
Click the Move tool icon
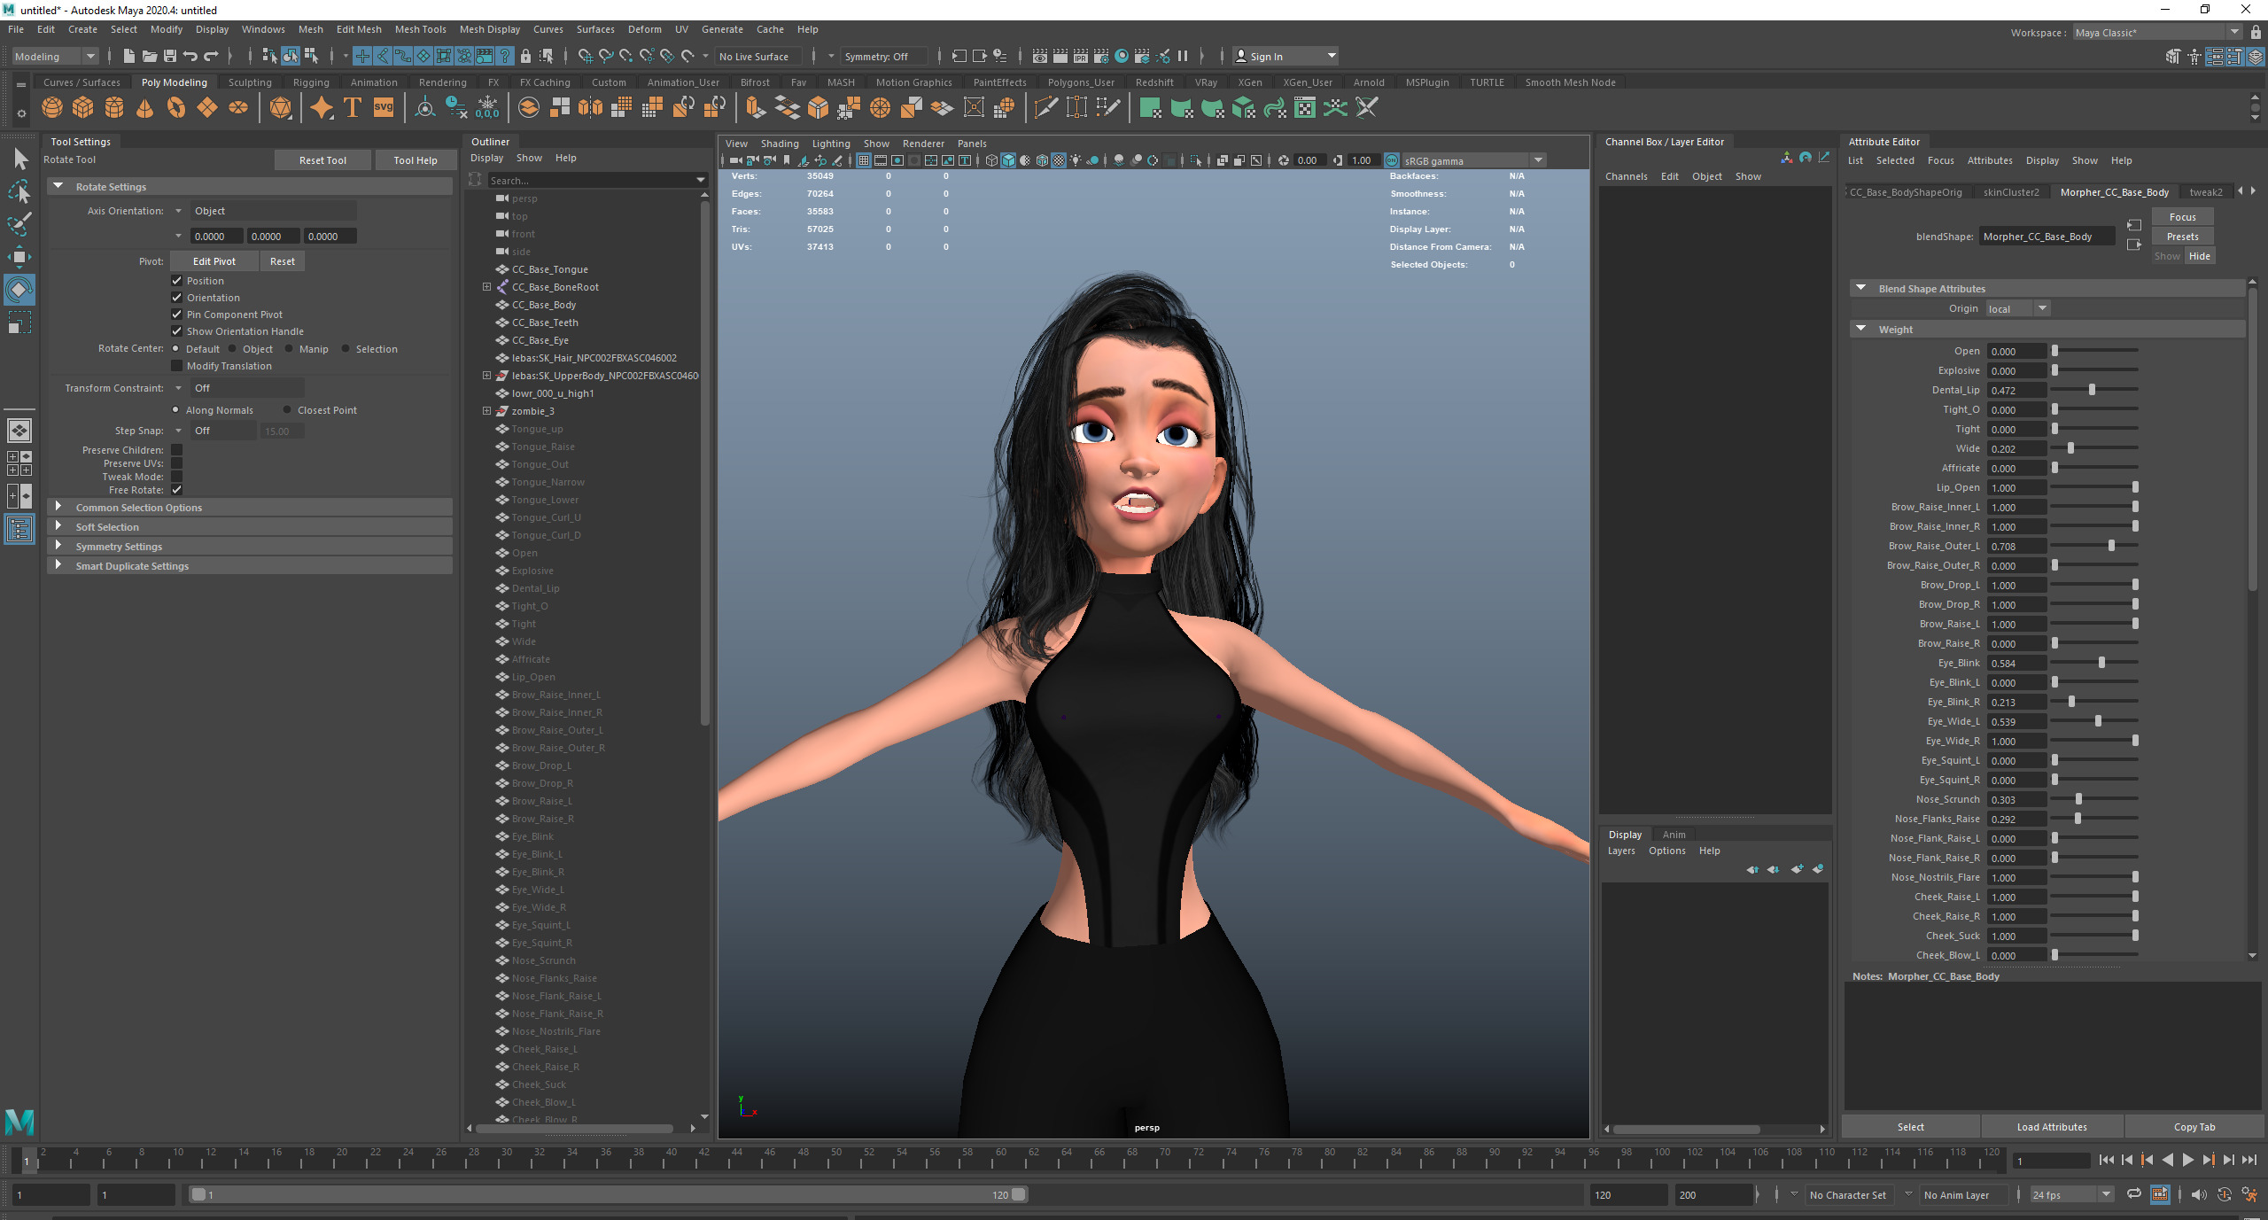click(19, 258)
